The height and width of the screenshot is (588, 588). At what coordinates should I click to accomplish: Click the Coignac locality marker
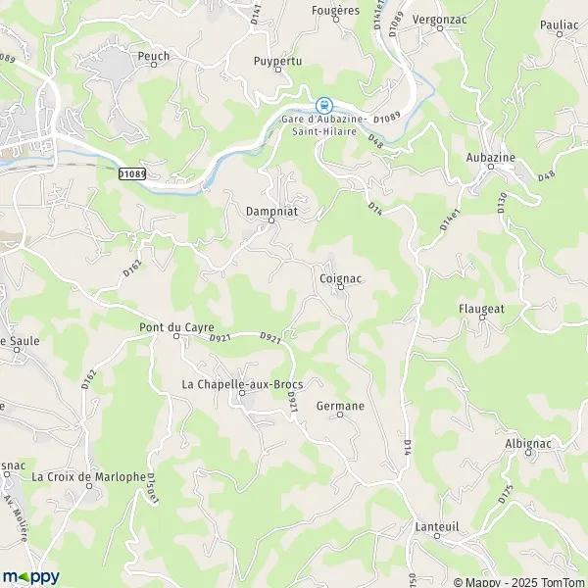pyautogui.click(x=341, y=287)
